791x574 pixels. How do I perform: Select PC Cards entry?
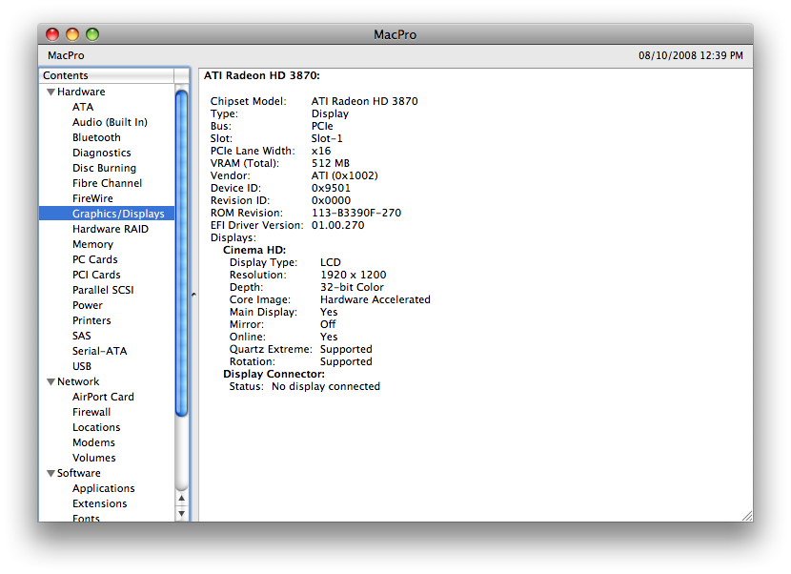click(x=95, y=259)
